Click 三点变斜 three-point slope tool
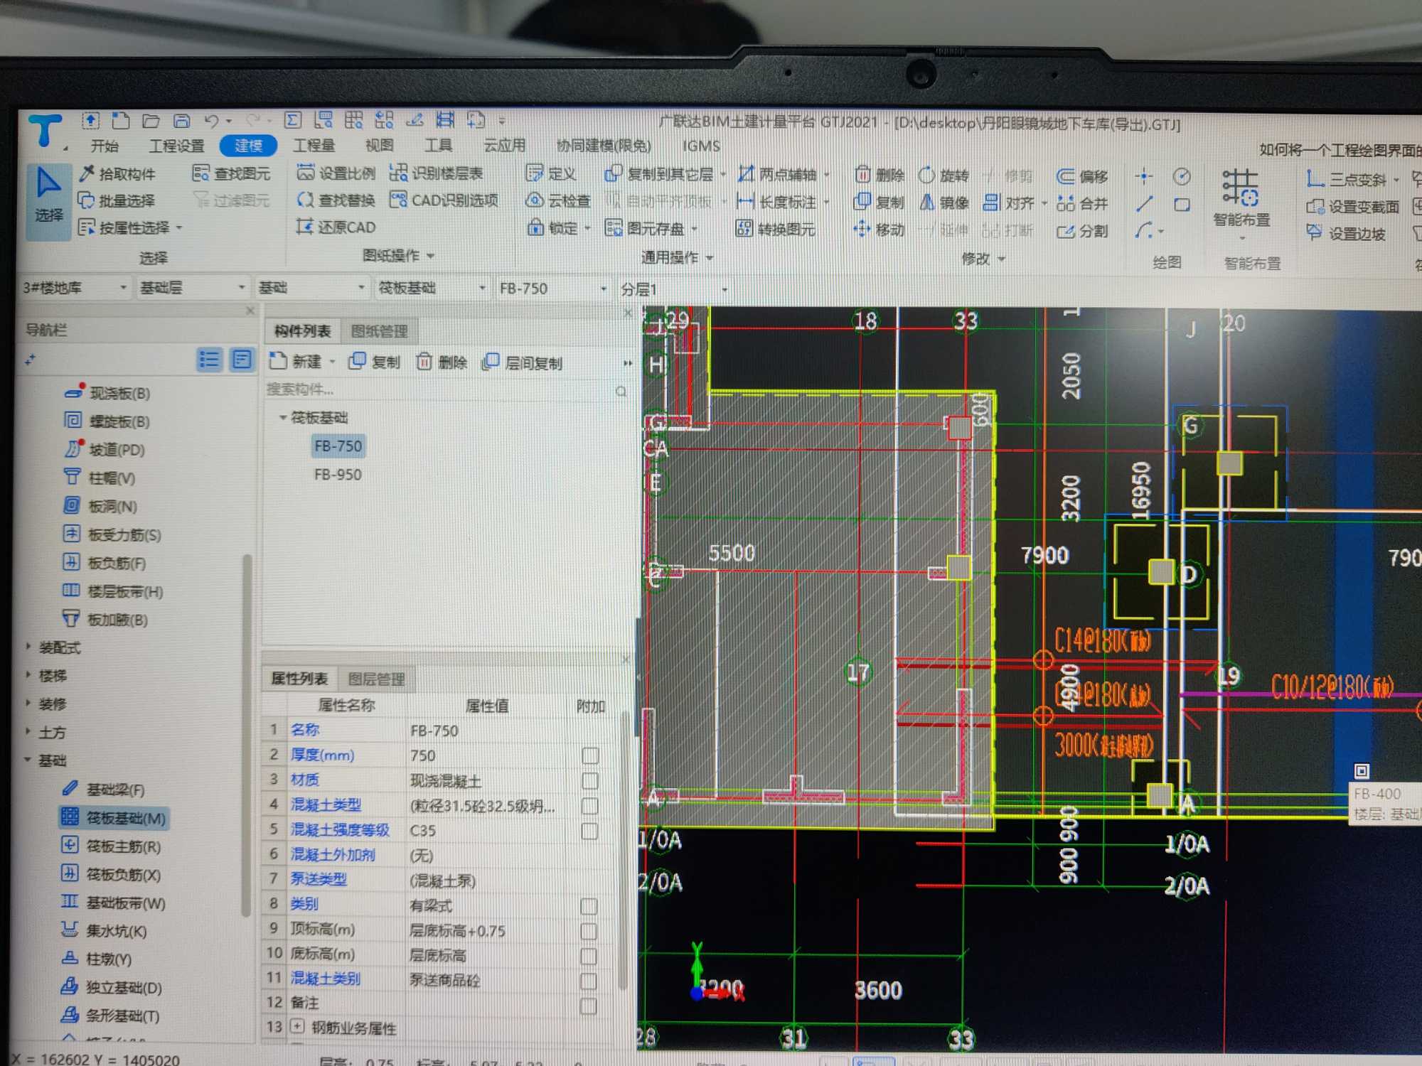Image resolution: width=1422 pixels, height=1066 pixels. coord(1348,180)
